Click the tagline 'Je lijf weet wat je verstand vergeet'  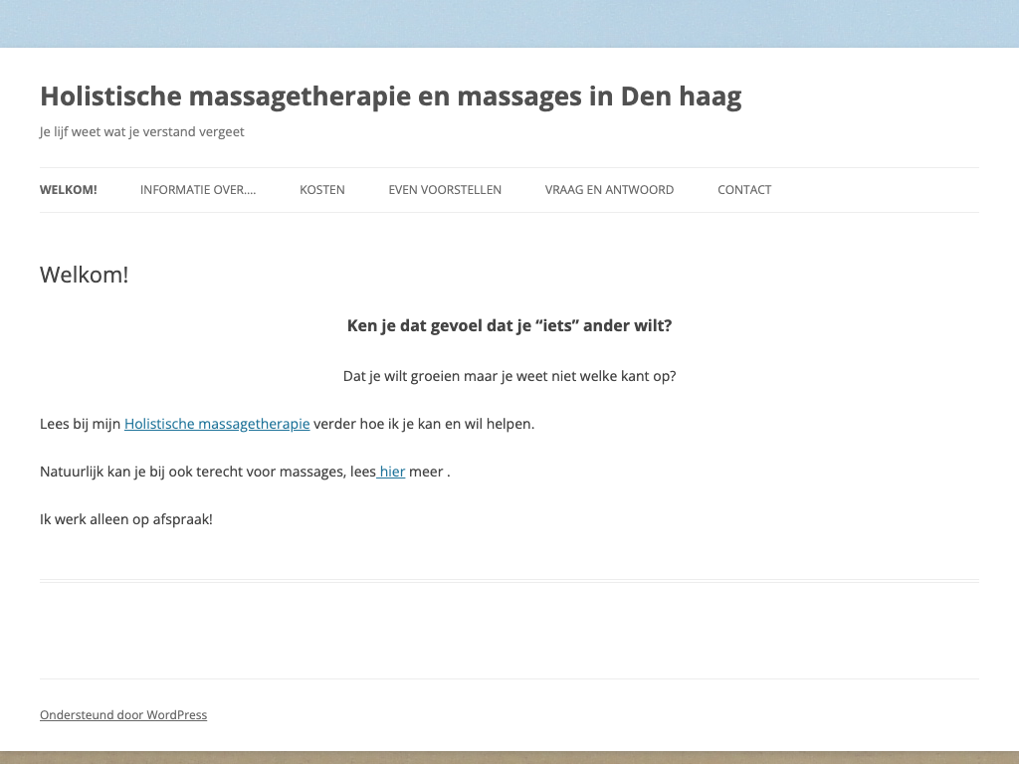click(x=142, y=132)
